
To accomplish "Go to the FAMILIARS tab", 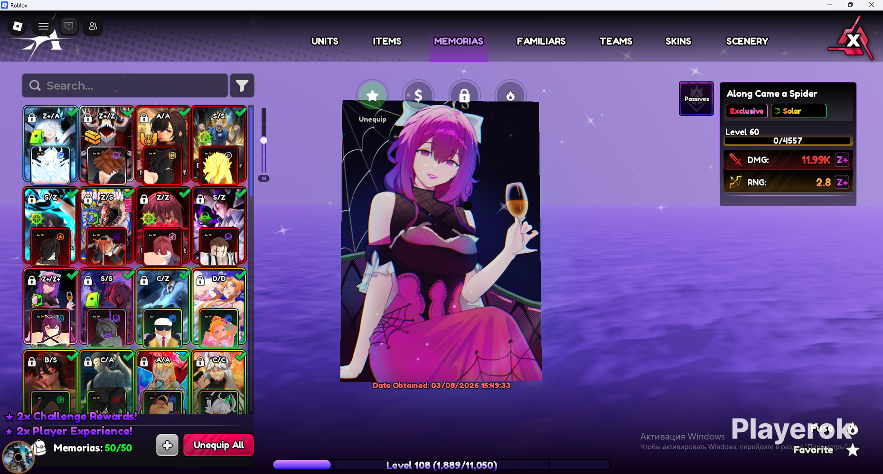I will 541,41.
